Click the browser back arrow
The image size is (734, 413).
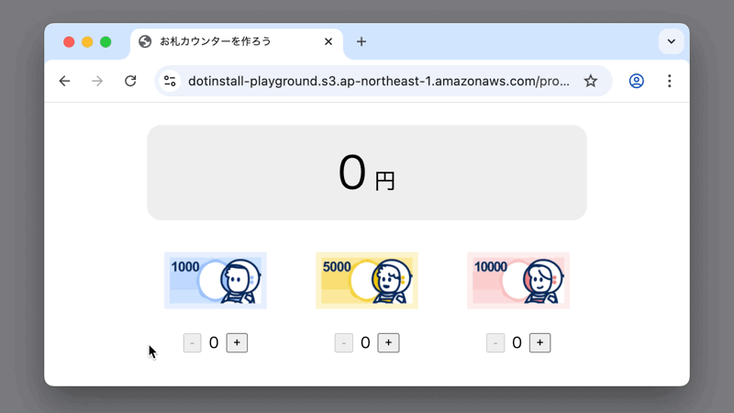coord(64,81)
